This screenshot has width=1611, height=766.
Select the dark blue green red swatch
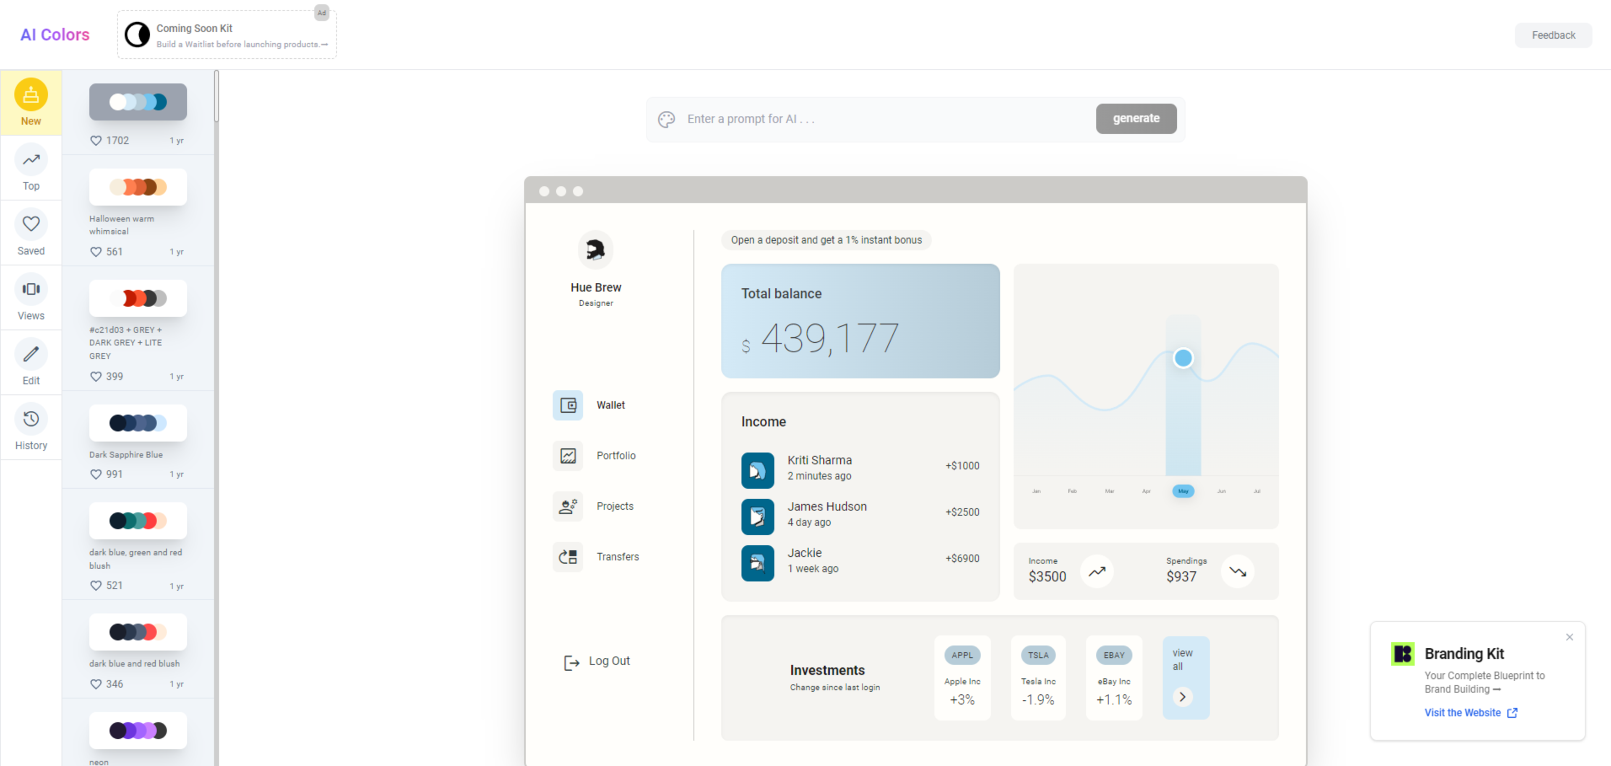click(x=138, y=521)
